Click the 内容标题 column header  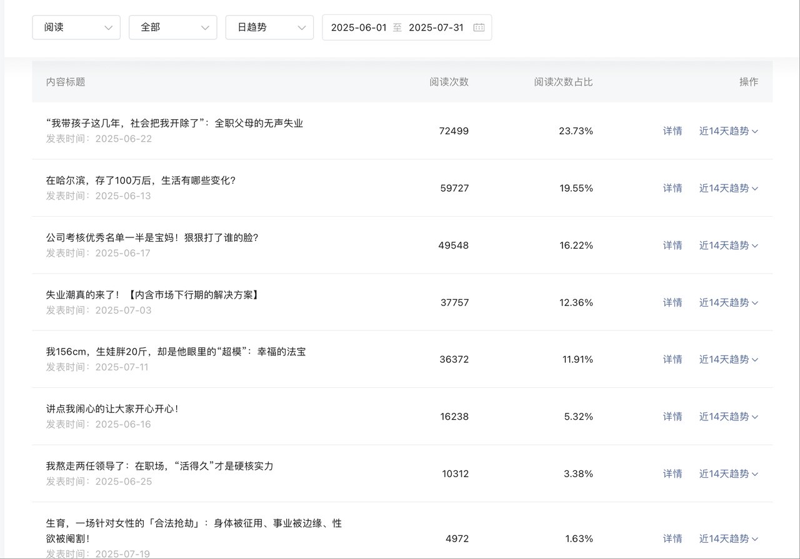pyautogui.click(x=66, y=82)
